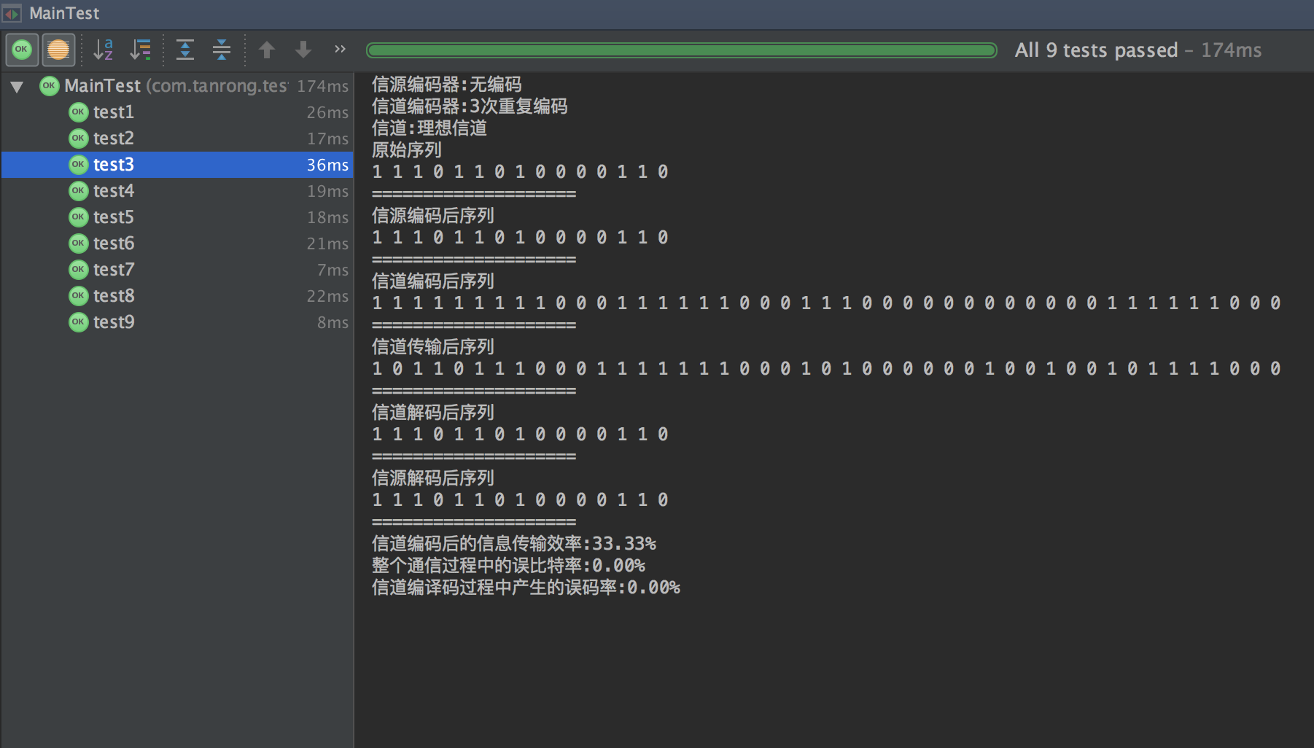1314x748 pixels.
Task: Select test5 in the test tree
Action: (177, 217)
